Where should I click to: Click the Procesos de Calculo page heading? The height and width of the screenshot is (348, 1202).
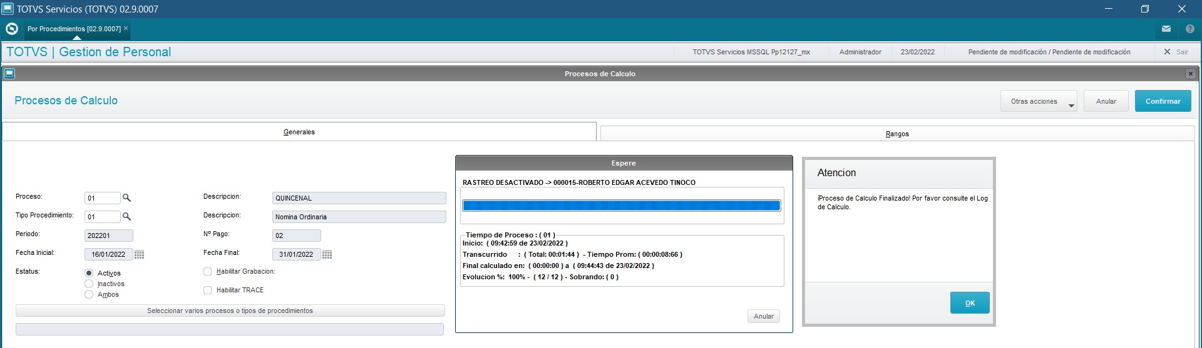coord(66,101)
